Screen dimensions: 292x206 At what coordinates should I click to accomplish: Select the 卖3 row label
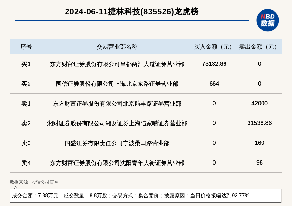26,143
